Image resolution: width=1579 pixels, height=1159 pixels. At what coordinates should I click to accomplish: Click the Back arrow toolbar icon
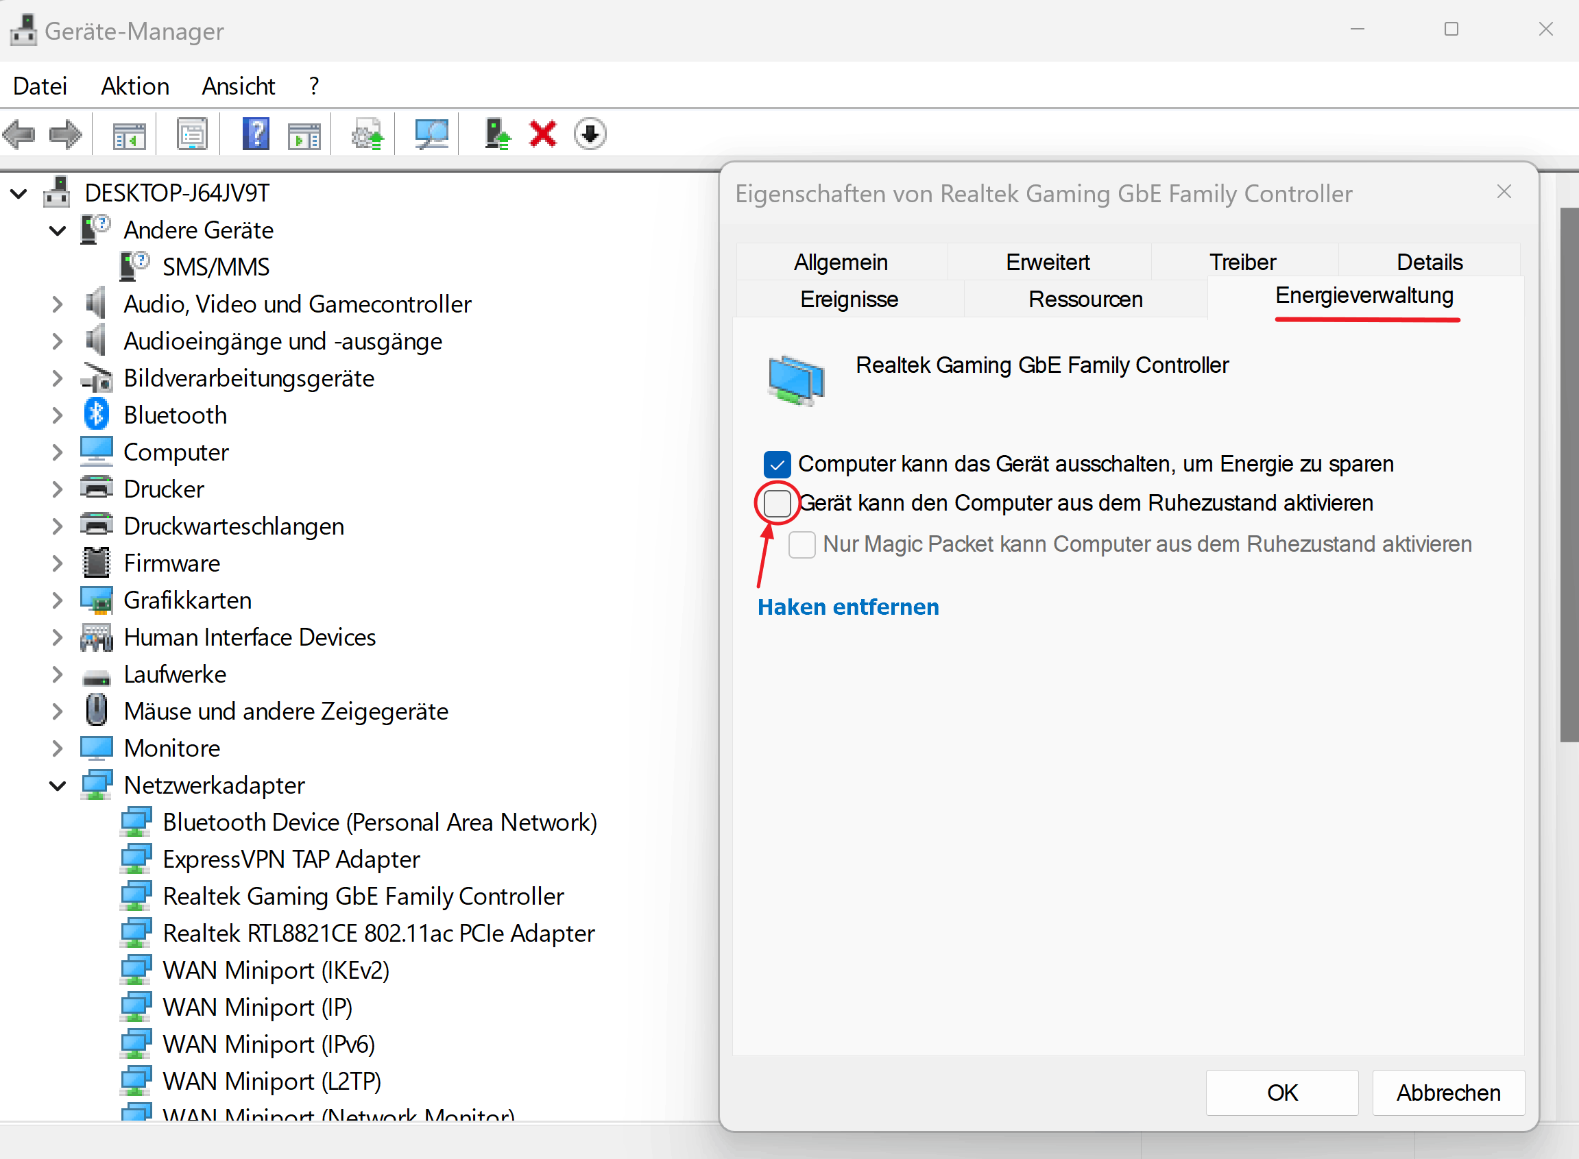[19, 134]
